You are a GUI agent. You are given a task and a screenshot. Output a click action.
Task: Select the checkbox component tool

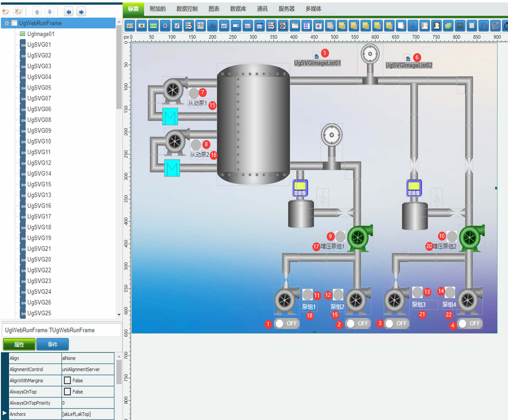177,26
